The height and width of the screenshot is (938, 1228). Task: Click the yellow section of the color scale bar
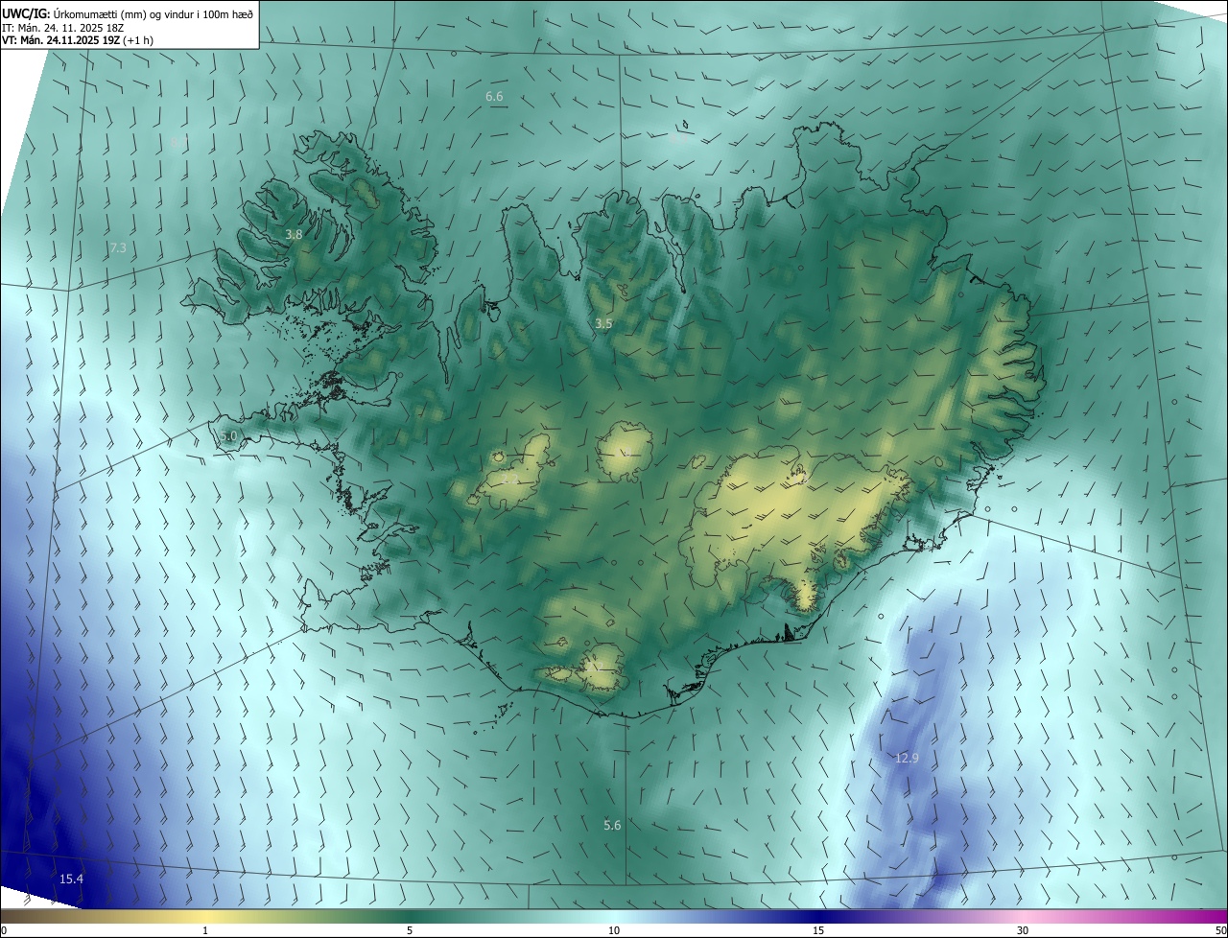(x=205, y=916)
